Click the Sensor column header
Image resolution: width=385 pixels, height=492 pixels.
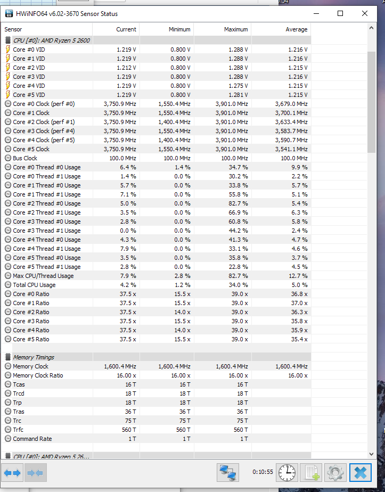(47, 29)
